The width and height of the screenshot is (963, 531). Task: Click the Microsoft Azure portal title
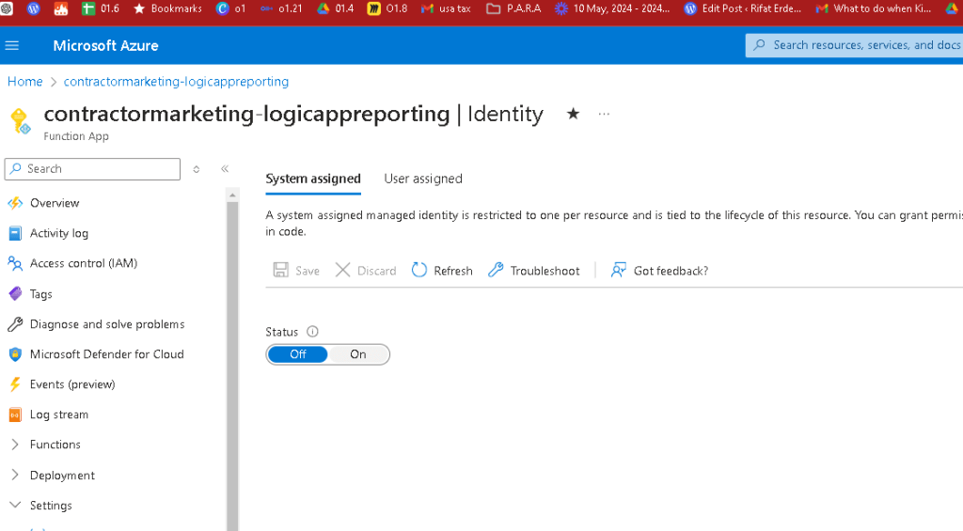click(x=105, y=45)
